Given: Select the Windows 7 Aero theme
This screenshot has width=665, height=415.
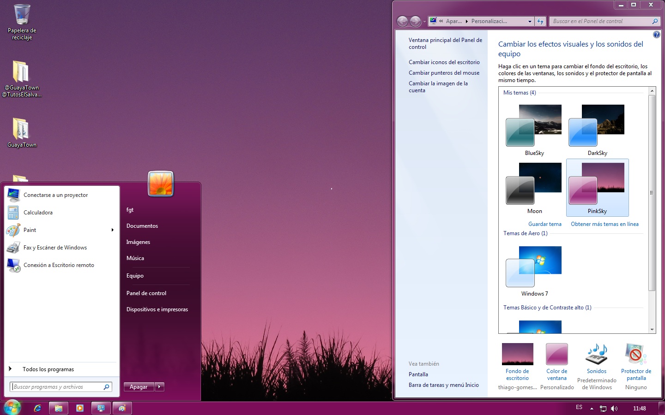Looking at the screenshot, I should pos(534,271).
